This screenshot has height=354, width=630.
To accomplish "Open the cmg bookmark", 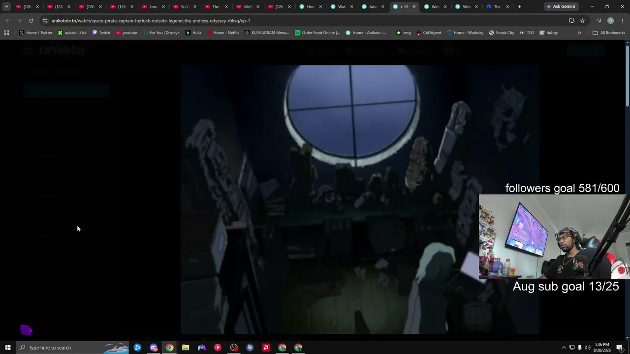I will click(x=404, y=33).
